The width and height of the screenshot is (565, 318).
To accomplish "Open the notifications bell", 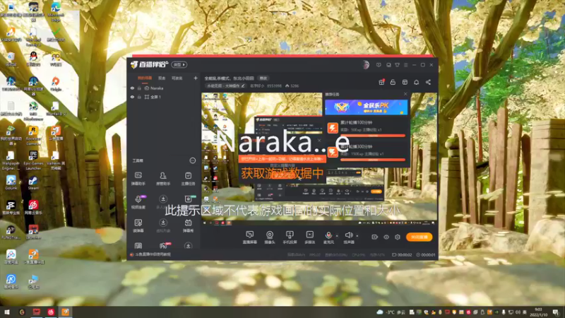I will (416, 82).
